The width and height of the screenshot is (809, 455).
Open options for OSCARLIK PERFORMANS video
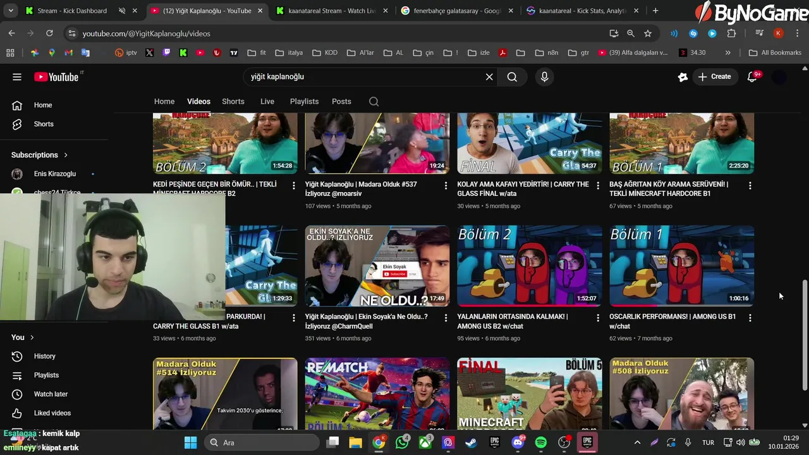[750, 318]
